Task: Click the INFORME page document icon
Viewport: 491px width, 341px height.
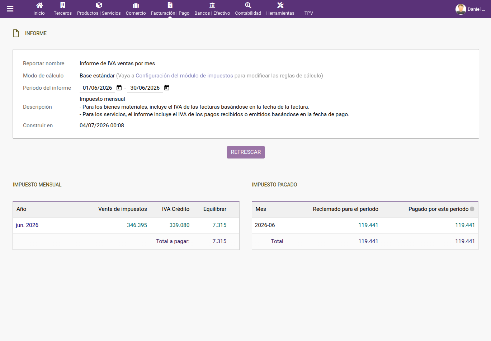Action: click(x=16, y=33)
